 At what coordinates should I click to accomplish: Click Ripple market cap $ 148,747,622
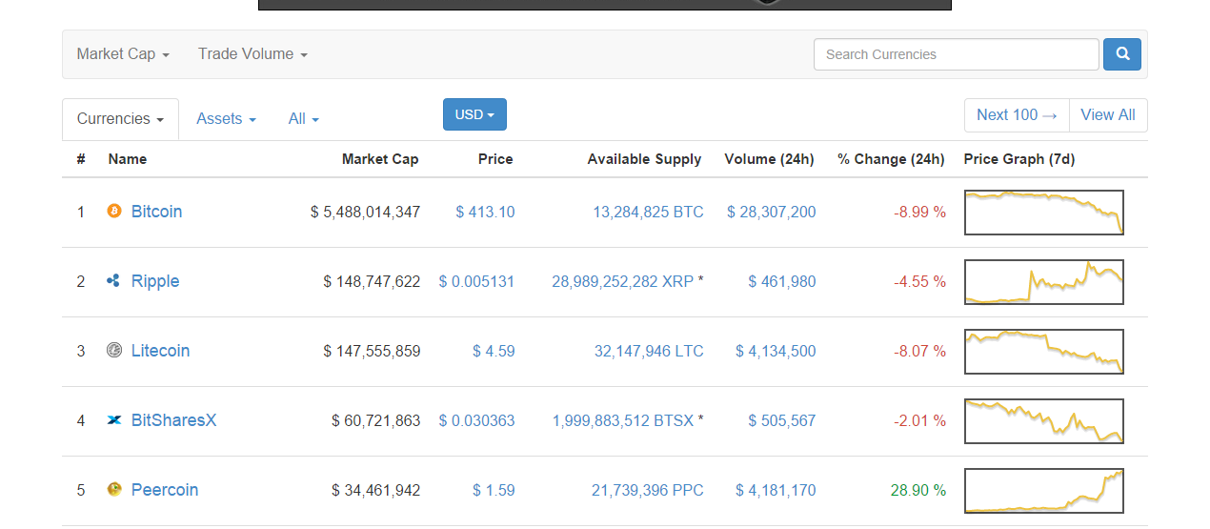372,281
